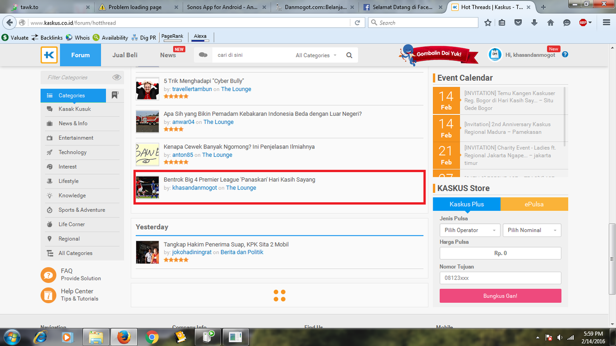Click the Chrome taskbar icon
Screen dimensions: 616x346
click(x=152, y=337)
